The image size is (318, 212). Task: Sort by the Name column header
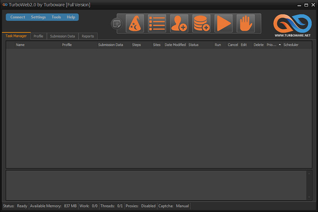click(x=20, y=45)
